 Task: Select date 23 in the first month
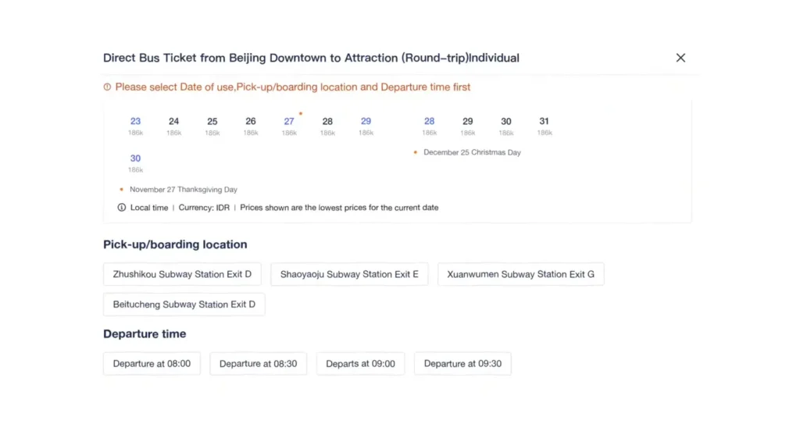pos(135,125)
